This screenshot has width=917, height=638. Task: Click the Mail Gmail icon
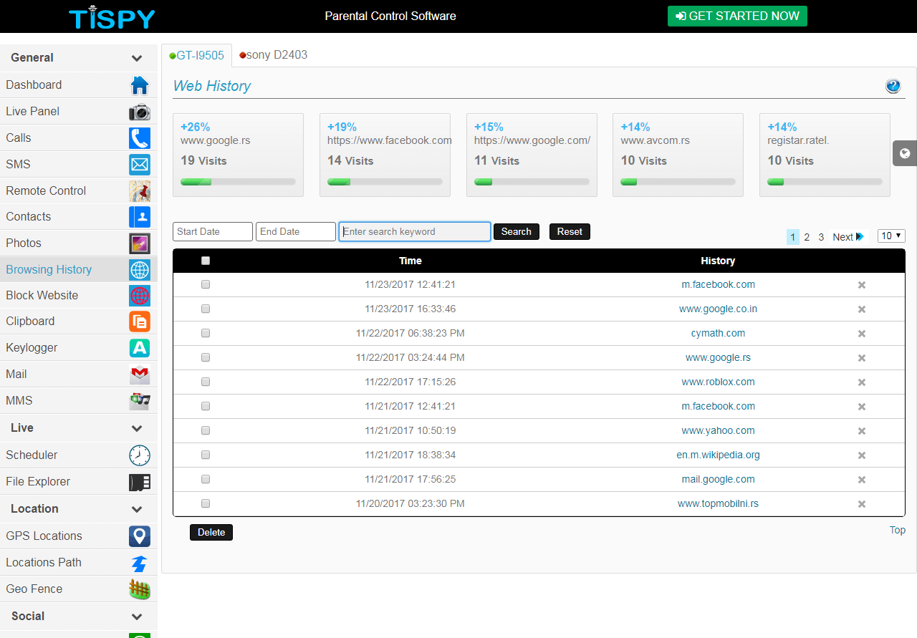(x=140, y=374)
